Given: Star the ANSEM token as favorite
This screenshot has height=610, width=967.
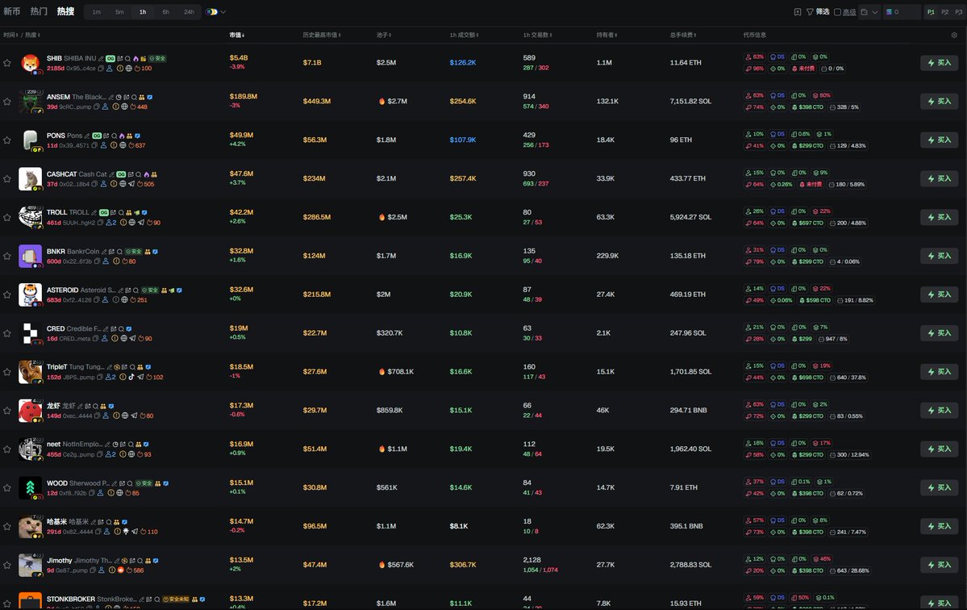Looking at the screenshot, I should click(6, 102).
